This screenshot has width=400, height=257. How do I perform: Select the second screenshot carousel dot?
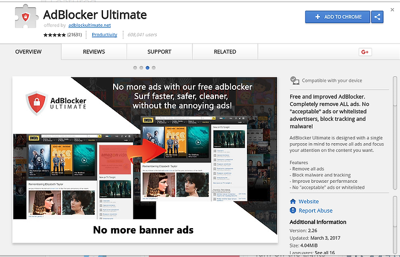pyautogui.click(x=141, y=68)
